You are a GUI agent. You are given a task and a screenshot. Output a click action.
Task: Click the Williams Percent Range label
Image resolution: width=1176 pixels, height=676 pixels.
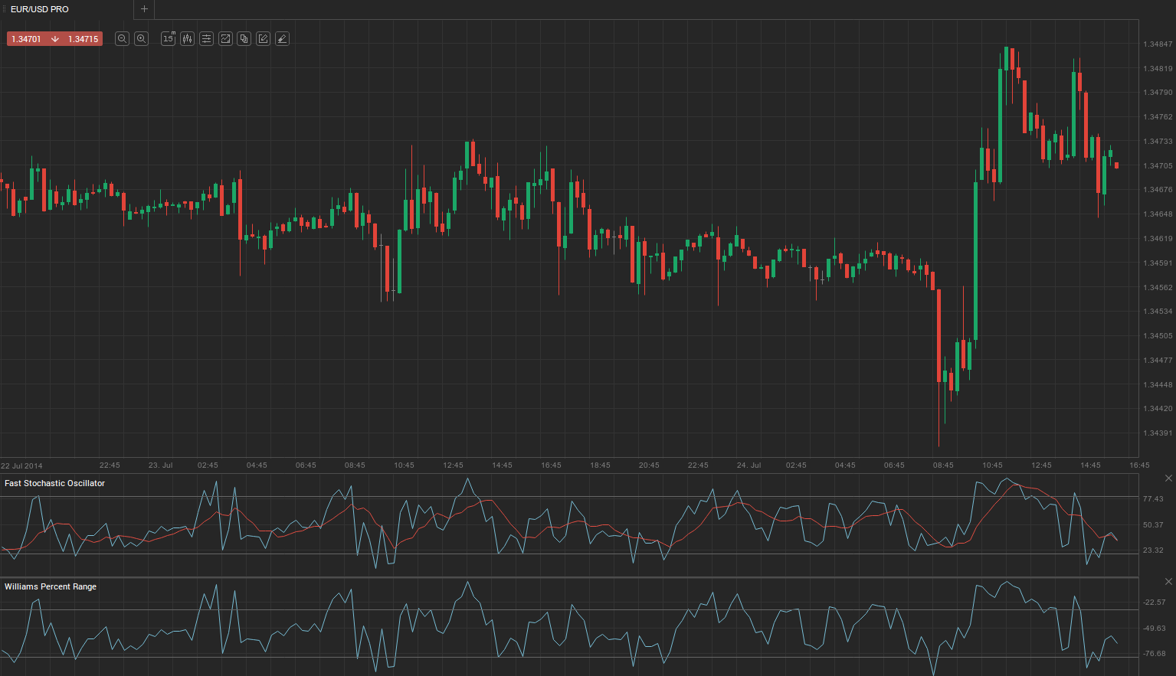coord(51,587)
